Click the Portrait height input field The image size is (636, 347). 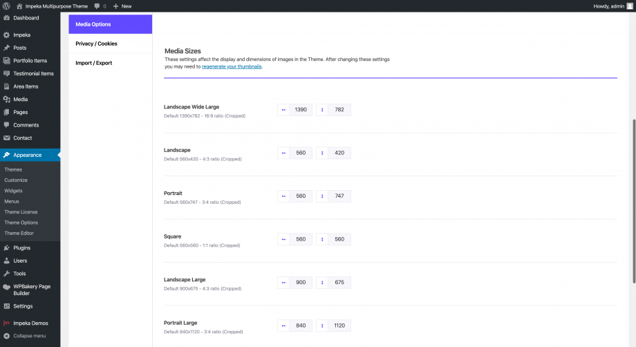click(339, 196)
